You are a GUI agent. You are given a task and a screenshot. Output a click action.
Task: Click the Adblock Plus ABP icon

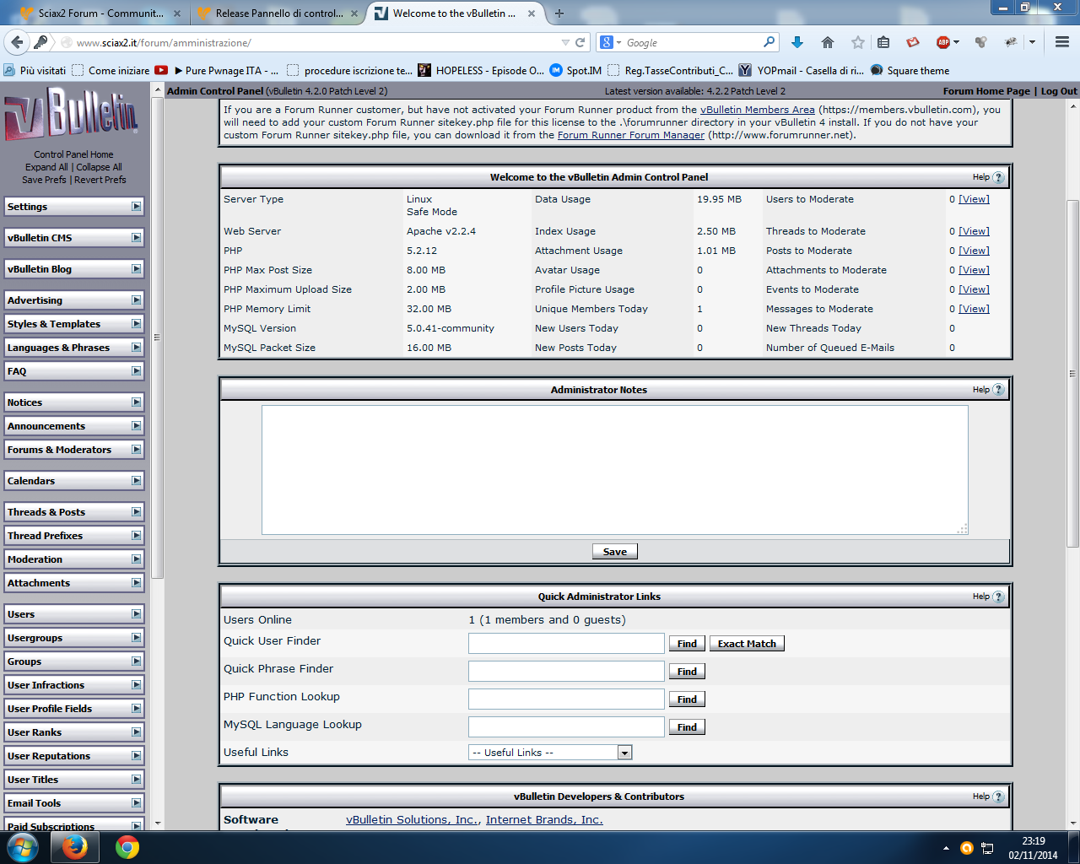(943, 42)
